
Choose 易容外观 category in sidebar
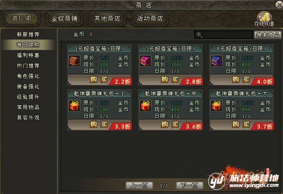28,118
